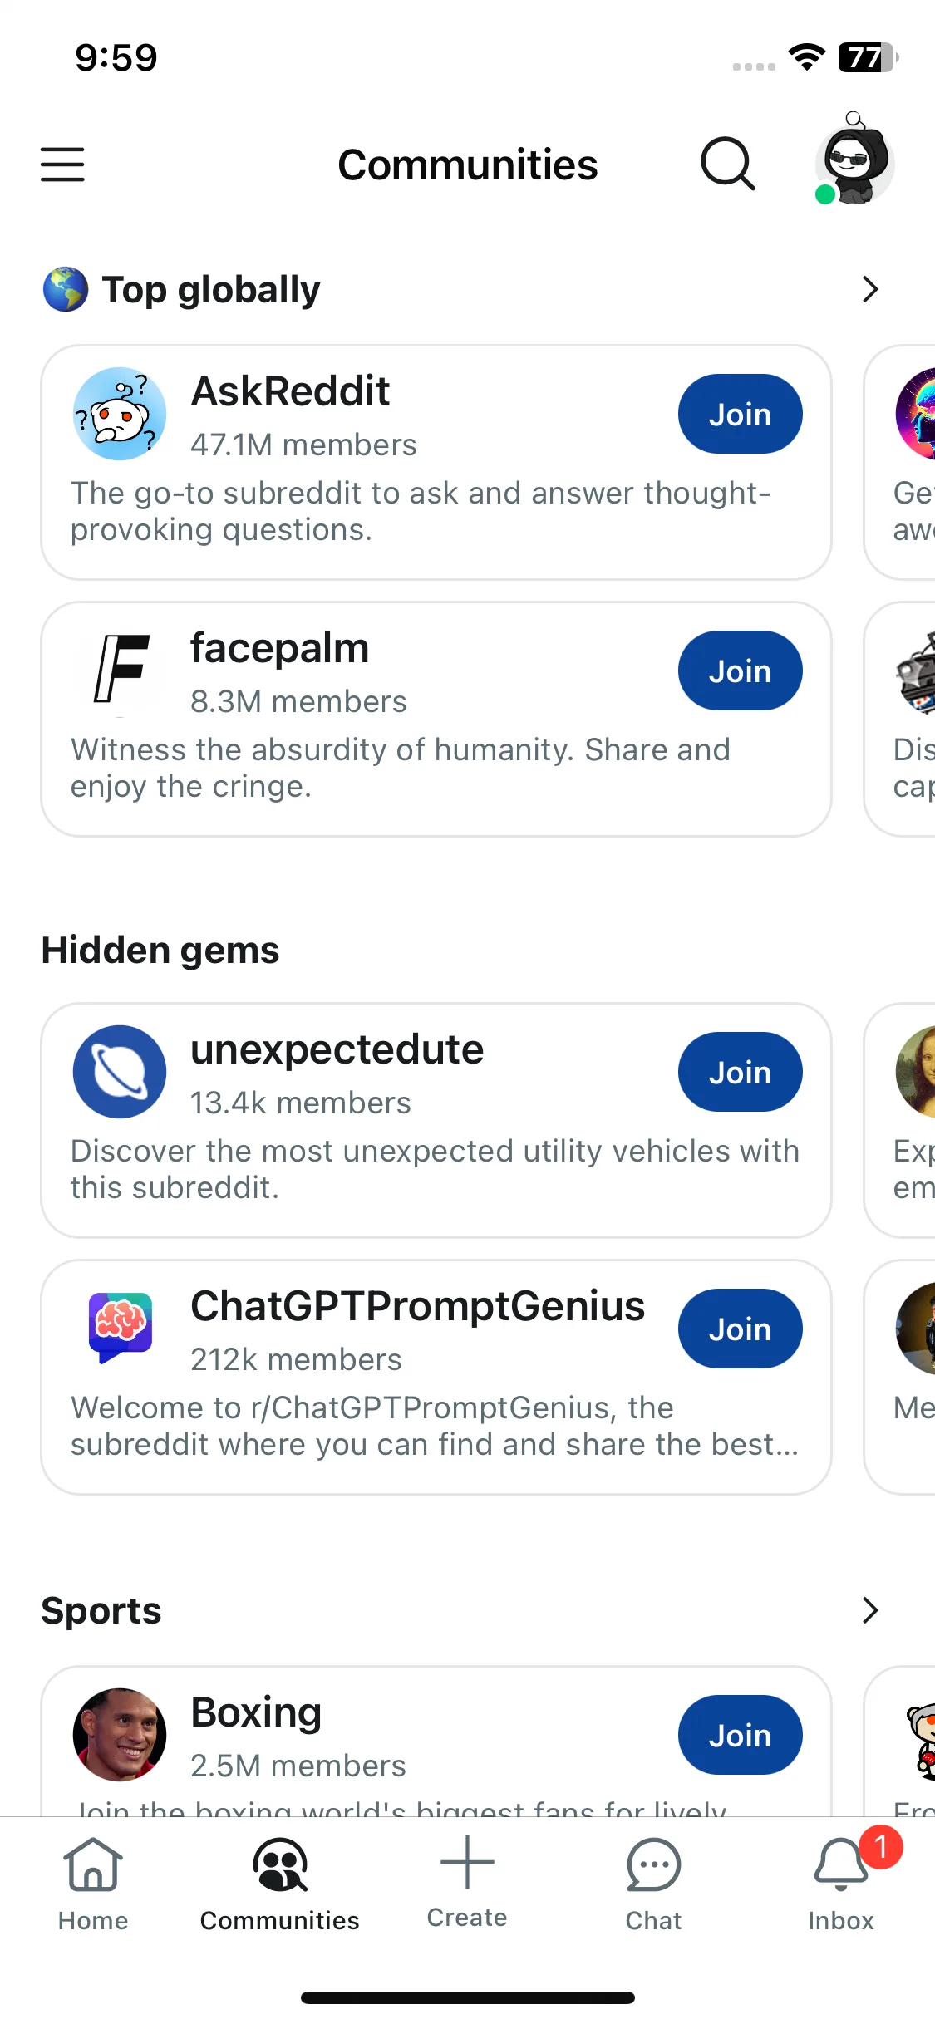Screen dimensions: 935x2024
Task: Tap the facepalm community icon
Action: coord(120,671)
